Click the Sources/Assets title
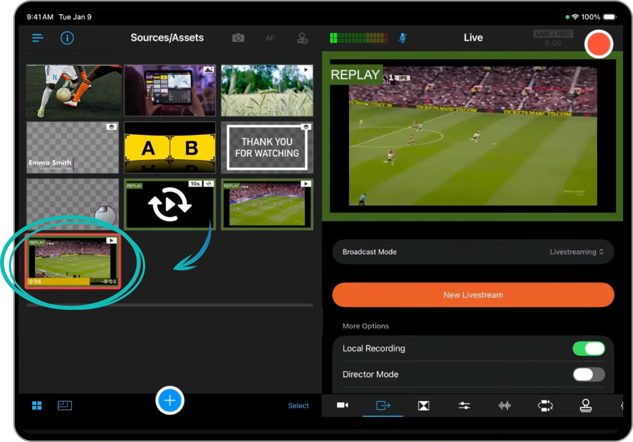This screenshot has height=442, width=633. click(x=167, y=38)
